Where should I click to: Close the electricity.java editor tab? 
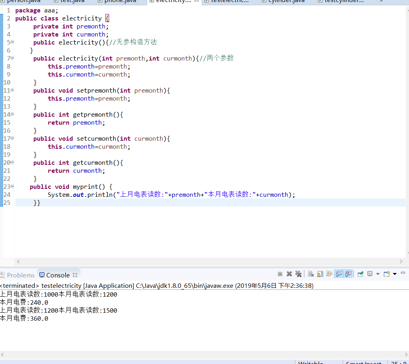tap(196, 1)
